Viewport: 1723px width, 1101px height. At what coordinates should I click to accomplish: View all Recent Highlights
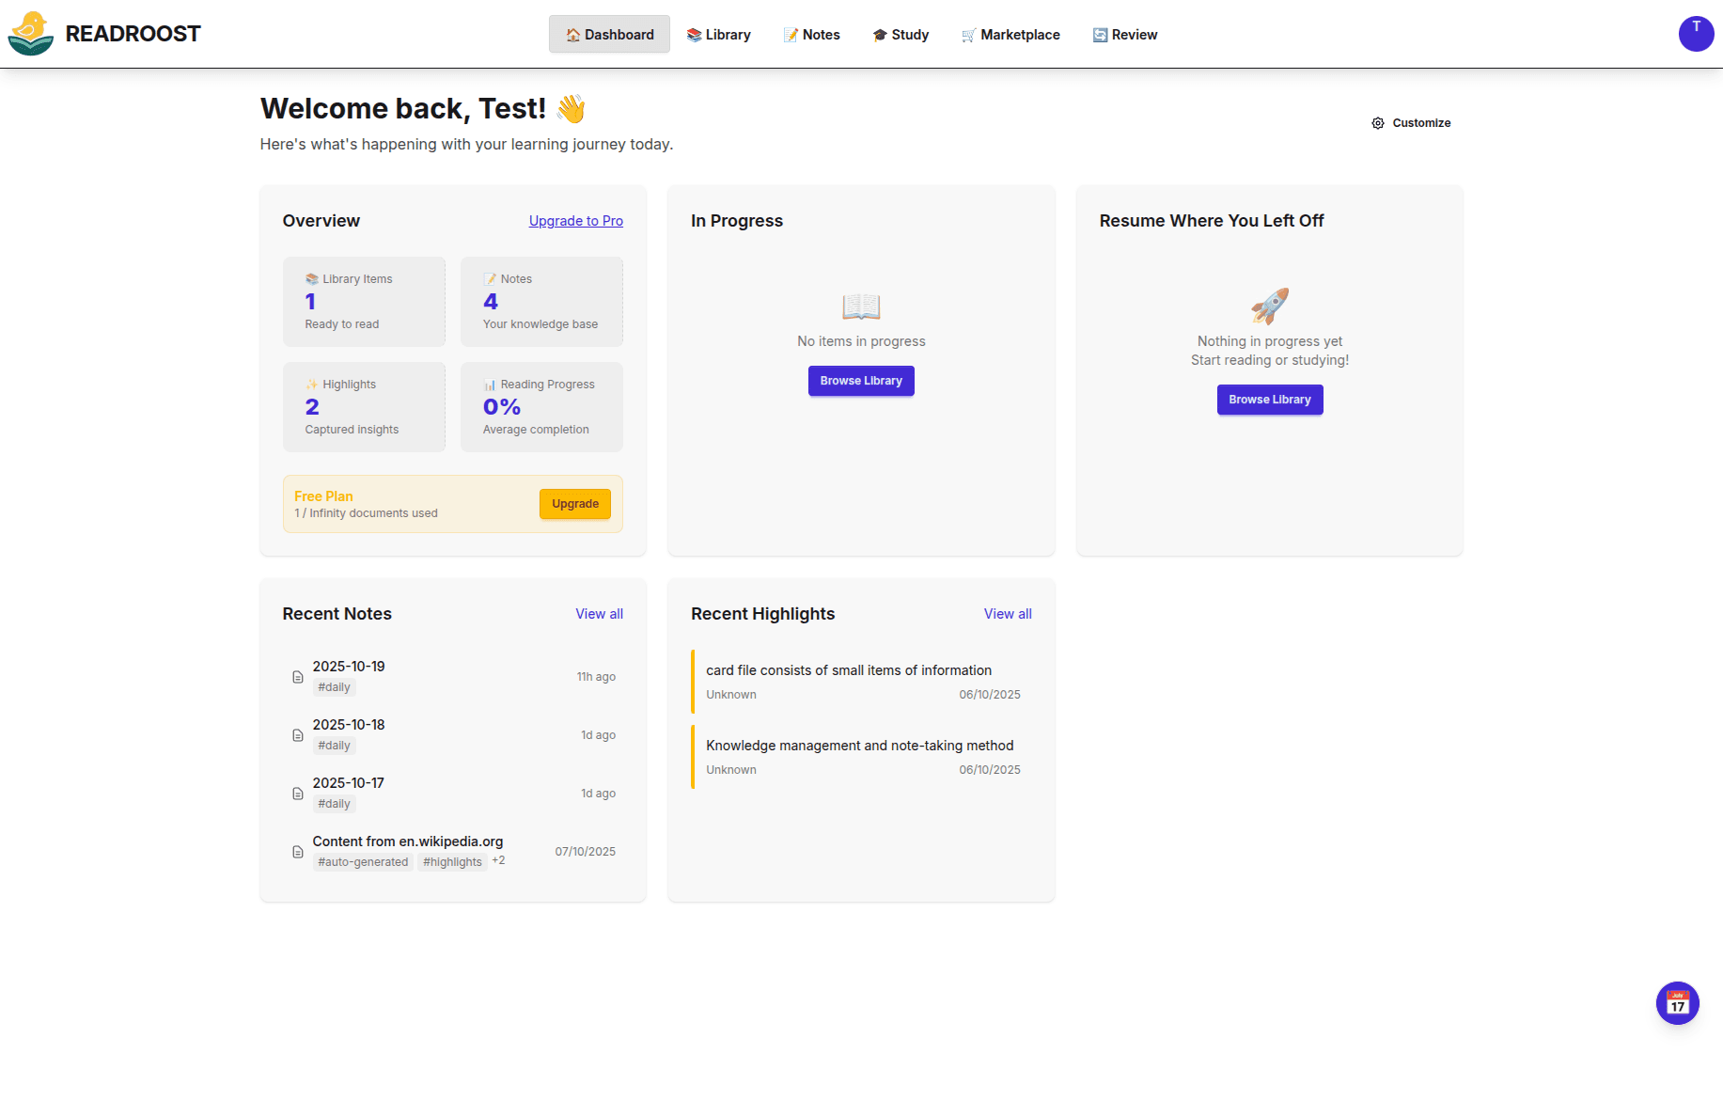(x=1007, y=613)
